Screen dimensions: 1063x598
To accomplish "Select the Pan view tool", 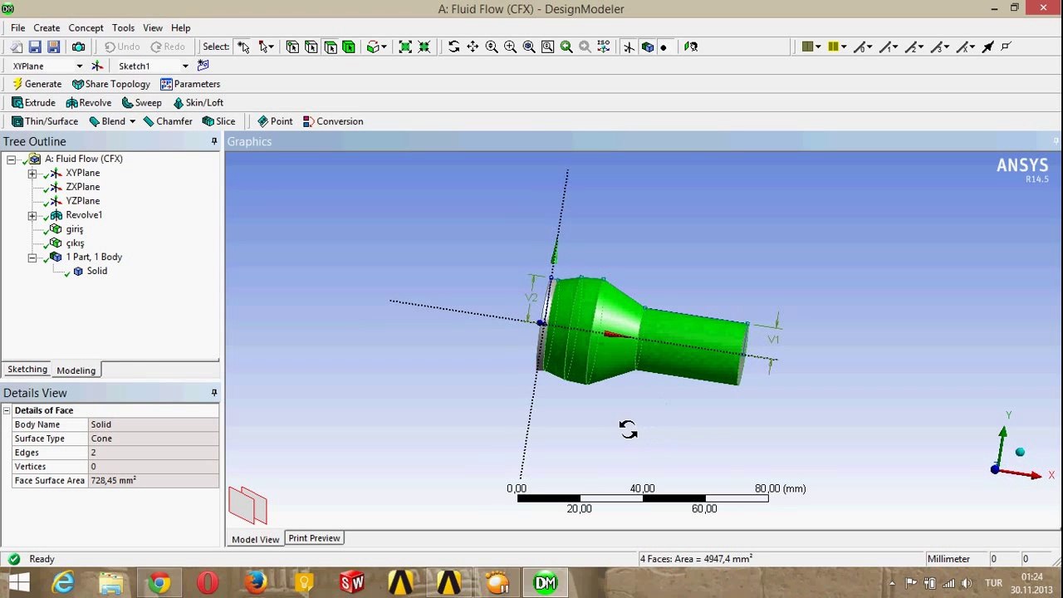I will (x=473, y=47).
